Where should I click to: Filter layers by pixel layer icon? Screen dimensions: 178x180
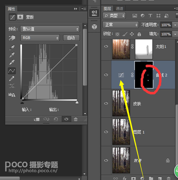(135, 16)
